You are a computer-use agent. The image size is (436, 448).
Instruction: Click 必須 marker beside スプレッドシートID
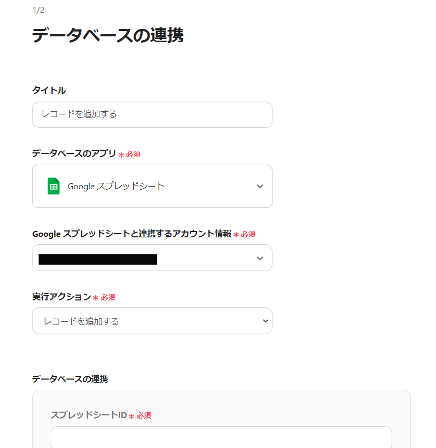144,415
